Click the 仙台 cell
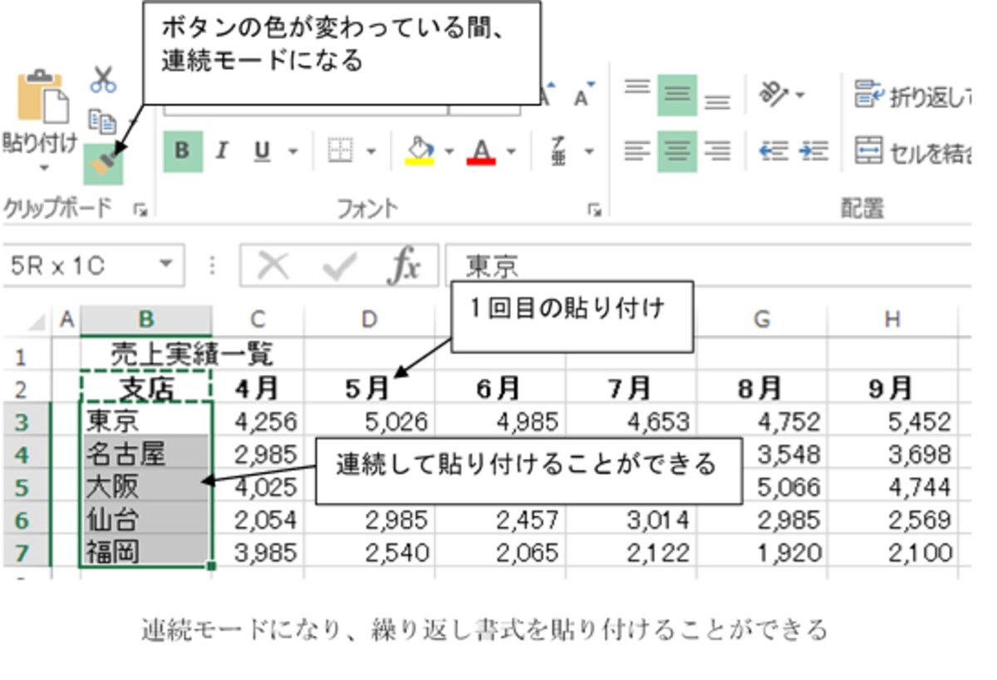 pyautogui.click(x=146, y=519)
